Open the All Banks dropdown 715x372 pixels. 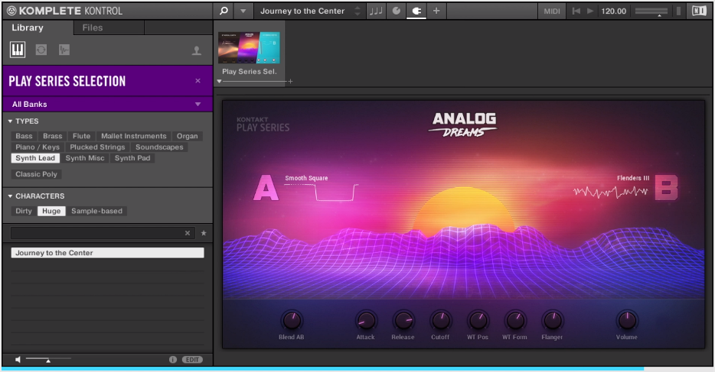[108, 104]
